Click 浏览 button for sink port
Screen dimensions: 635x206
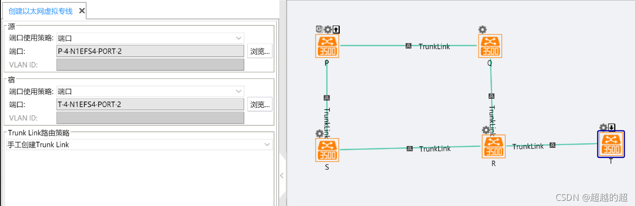coord(260,104)
